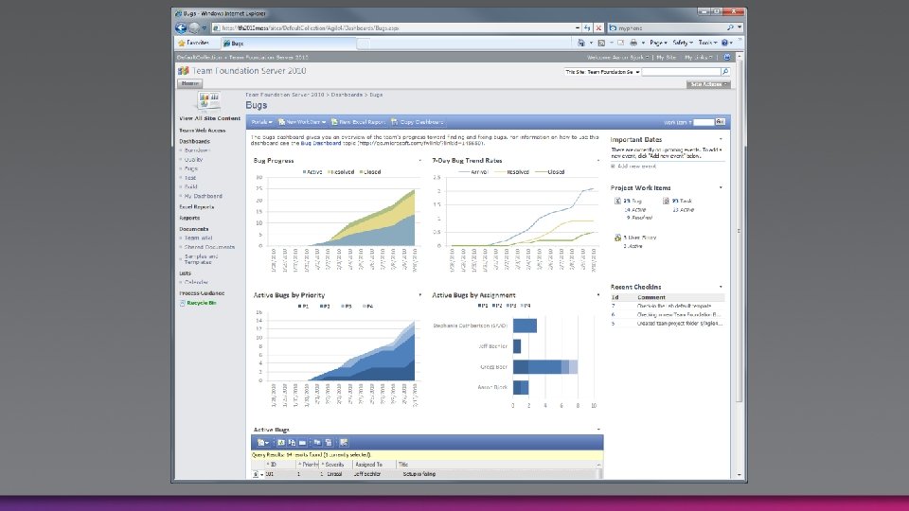Click the red Stop loading X icon
Image resolution: width=909 pixels, height=511 pixels.
598,27
